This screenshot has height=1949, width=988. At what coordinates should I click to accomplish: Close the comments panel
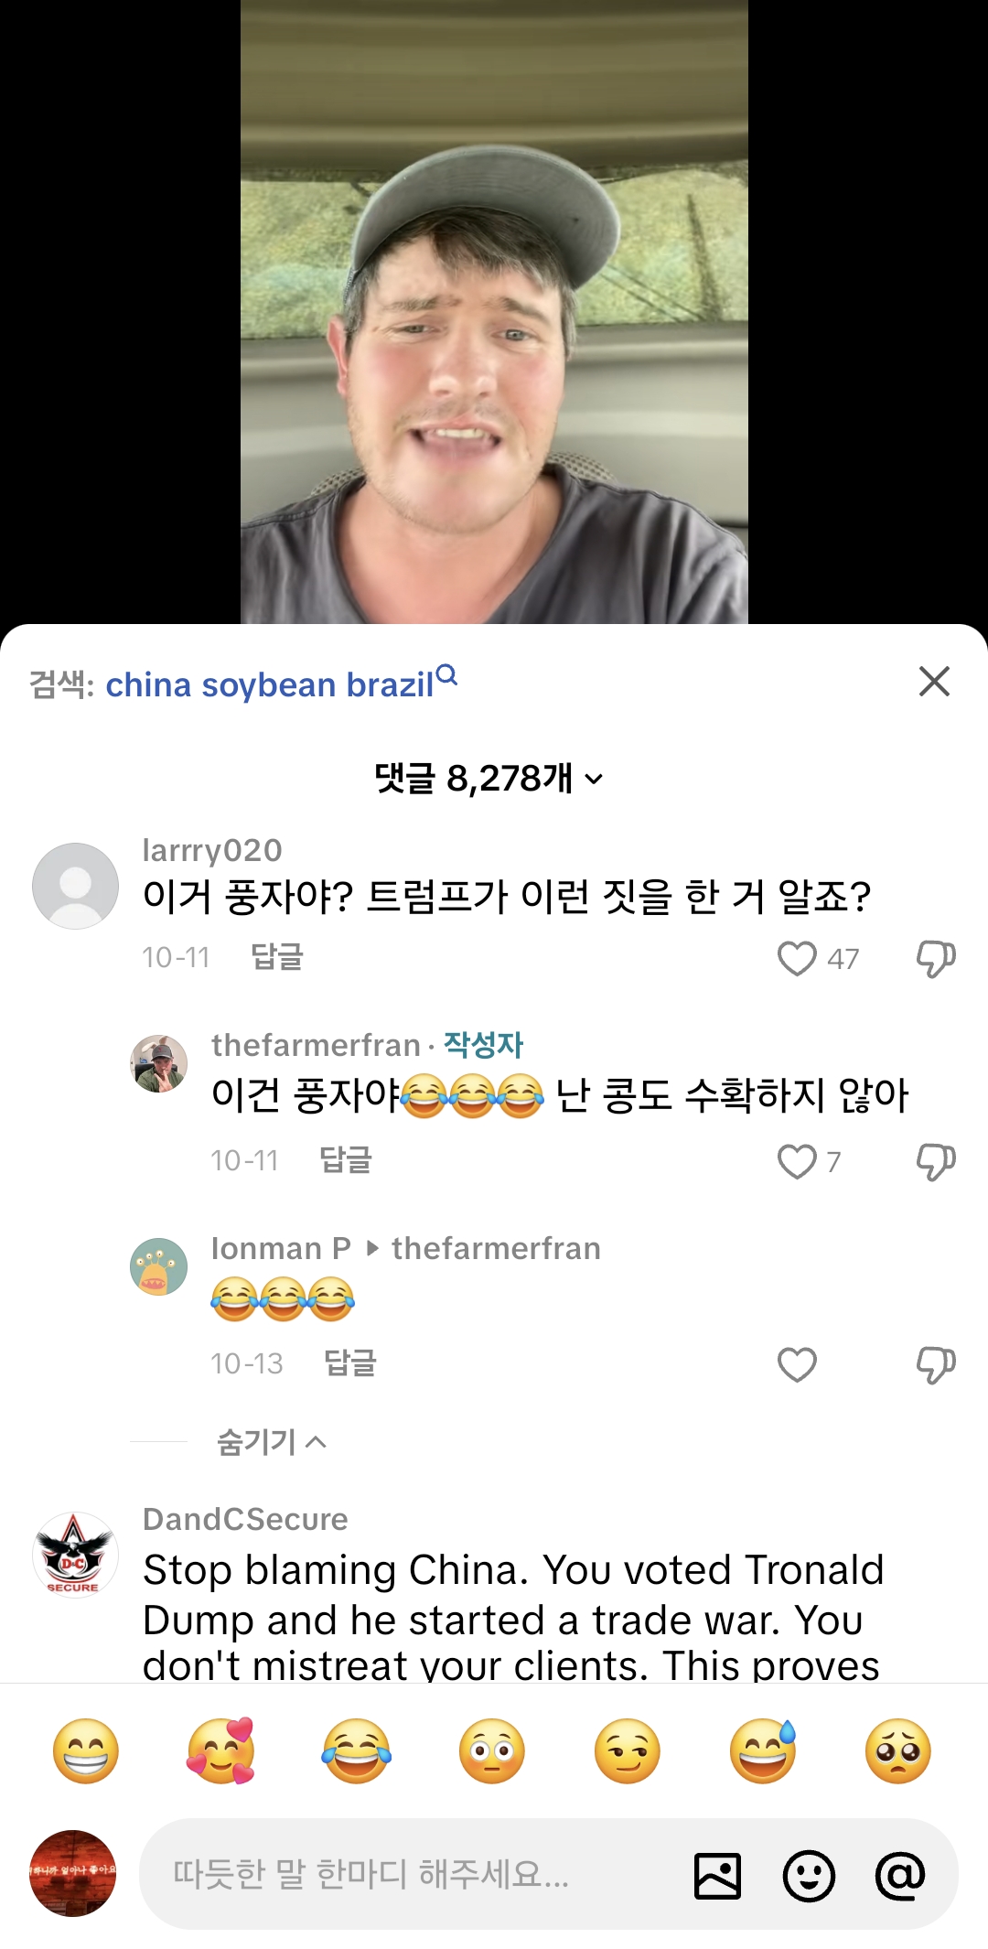(x=934, y=682)
